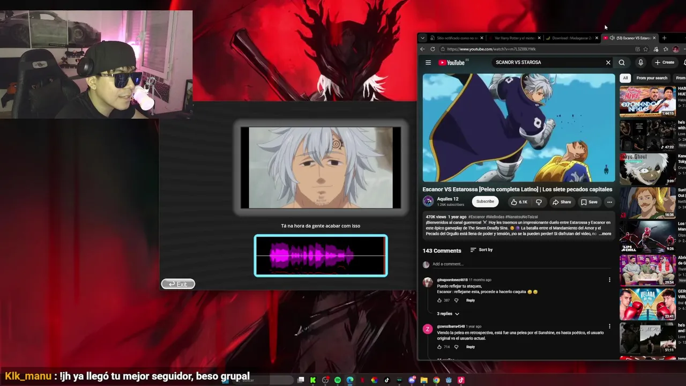Open Discord from the taskbar
The height and width of the screenshot is (386, 686).
point(412,380)
